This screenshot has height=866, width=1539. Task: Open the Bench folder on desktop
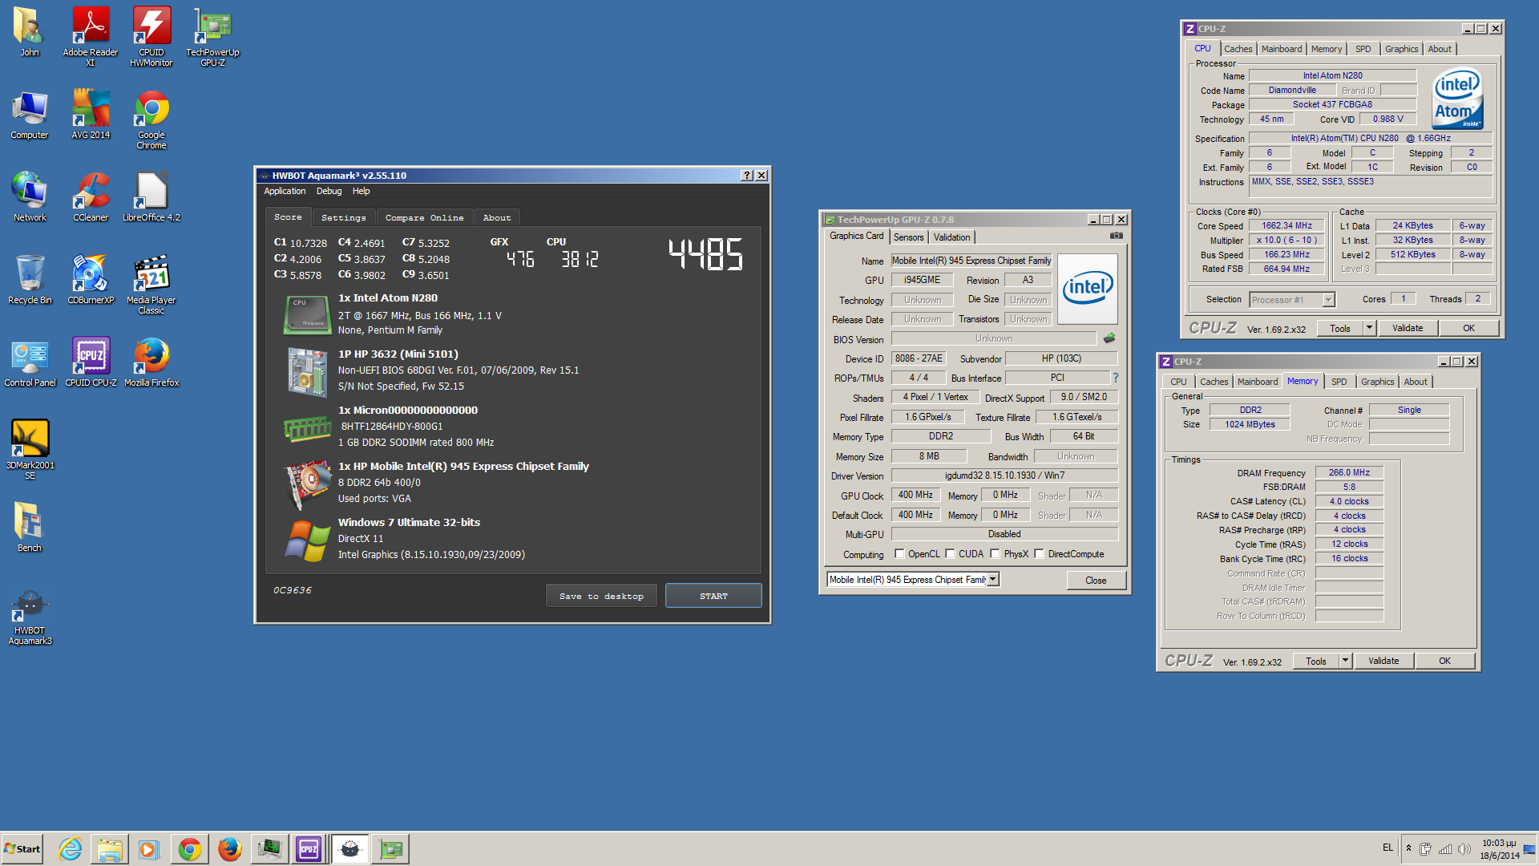pyautogui.click(x=30, y=528)
